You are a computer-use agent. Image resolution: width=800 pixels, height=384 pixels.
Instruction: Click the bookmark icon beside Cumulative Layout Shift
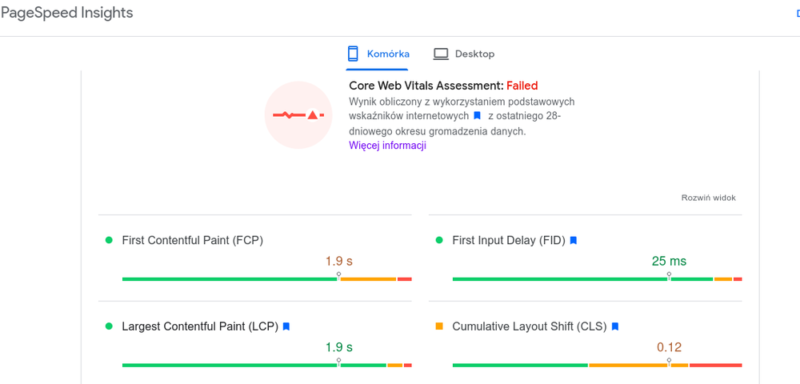[x=615, y=326]
